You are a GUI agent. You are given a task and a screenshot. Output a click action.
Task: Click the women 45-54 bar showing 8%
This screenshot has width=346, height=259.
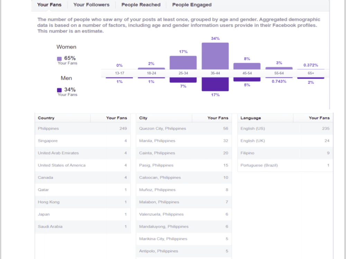pos(247,66)
